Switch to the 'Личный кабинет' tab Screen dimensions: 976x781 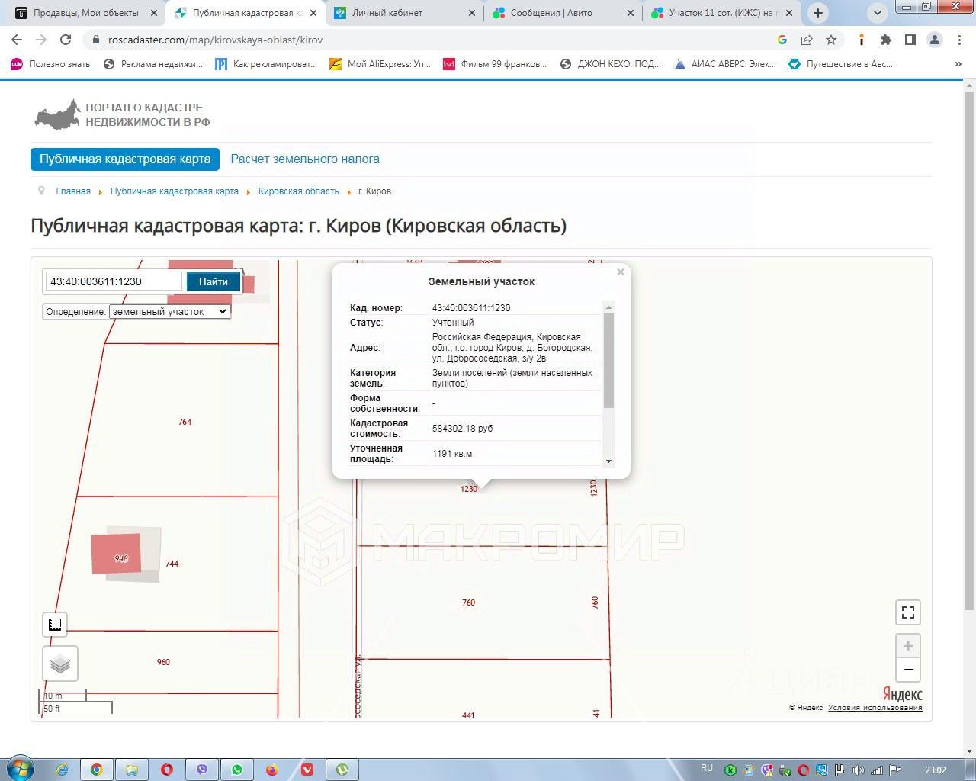pos(404,13)
